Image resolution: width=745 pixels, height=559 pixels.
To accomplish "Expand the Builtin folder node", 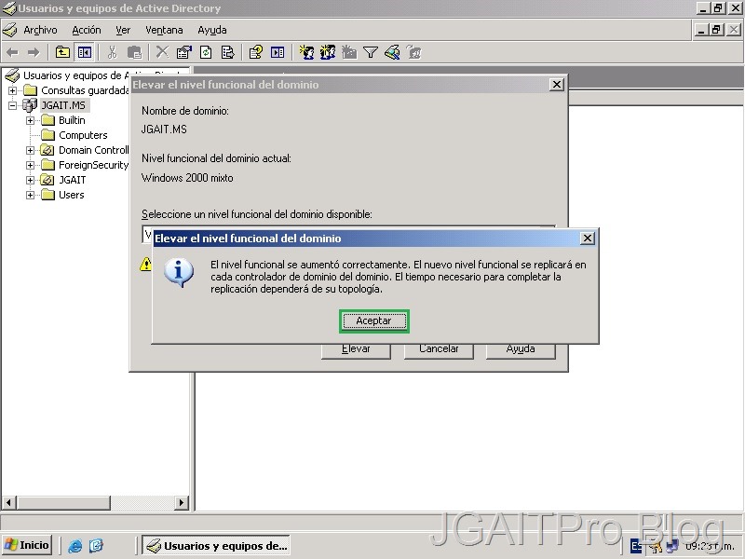I will [x=30, y=120].
